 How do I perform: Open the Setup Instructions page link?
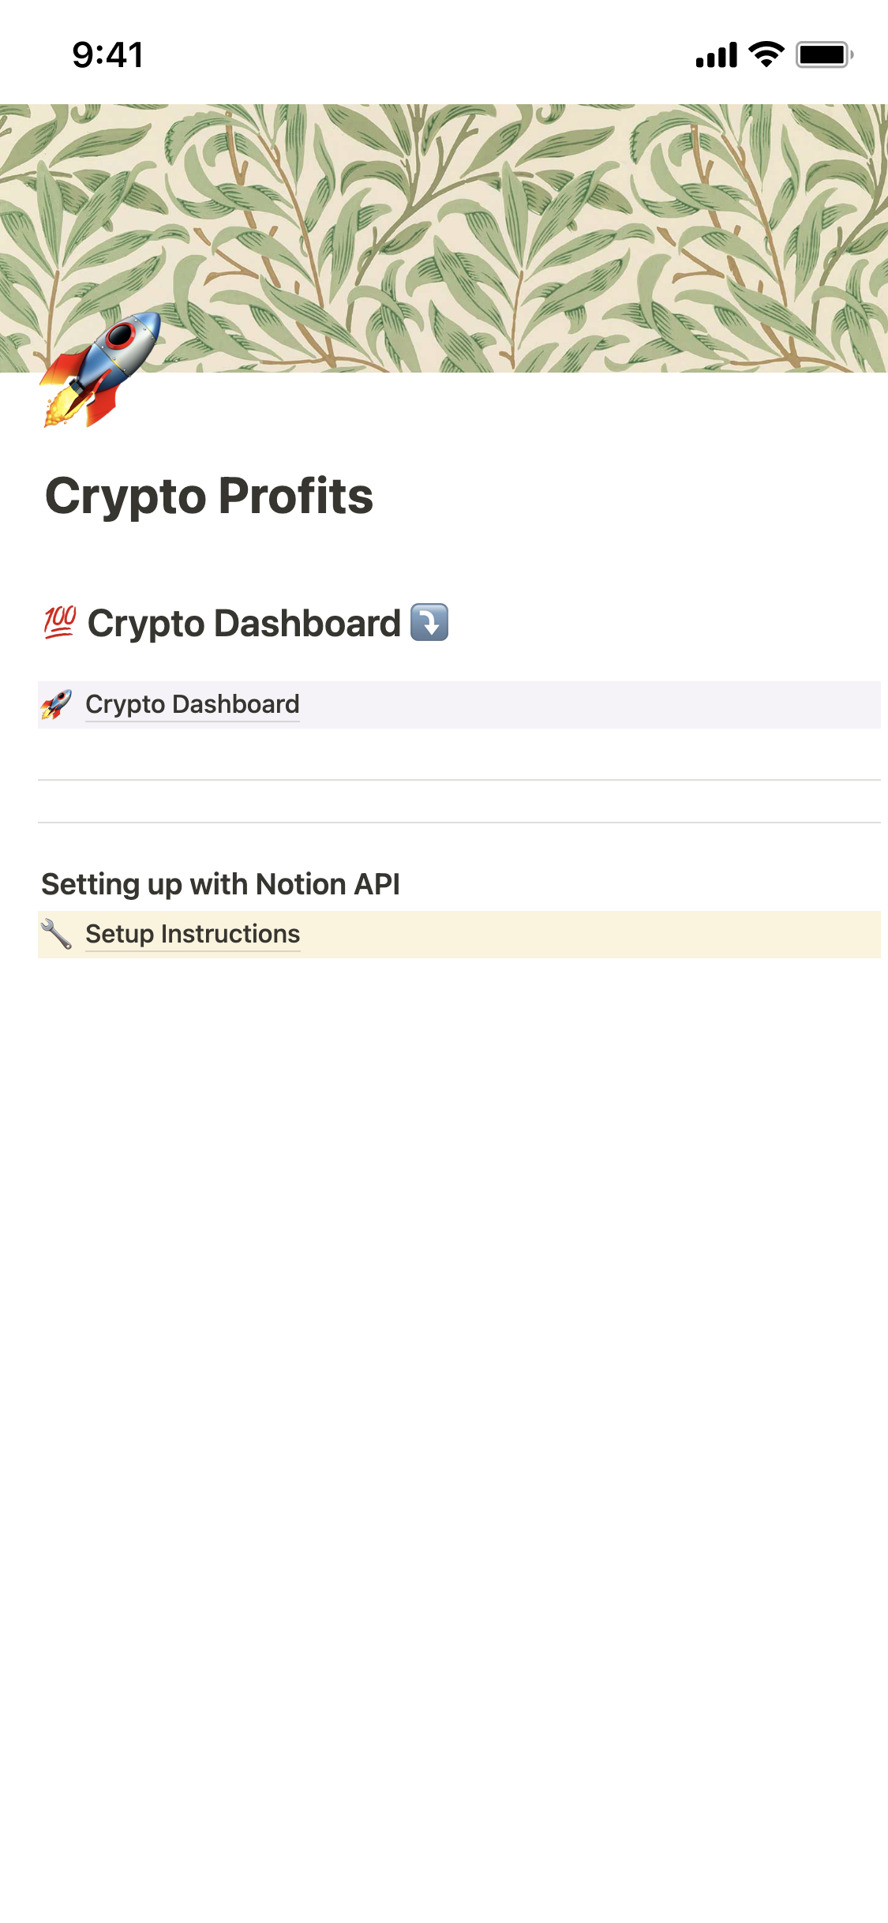[193, 934]
